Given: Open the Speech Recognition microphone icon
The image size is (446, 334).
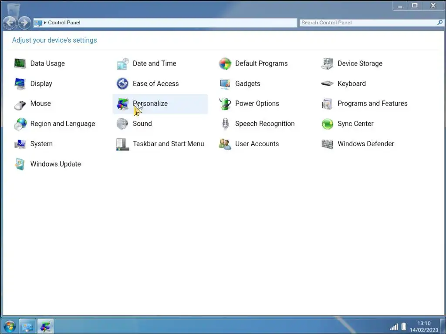Looking at the screenshot, I should [x=225, y=124].
